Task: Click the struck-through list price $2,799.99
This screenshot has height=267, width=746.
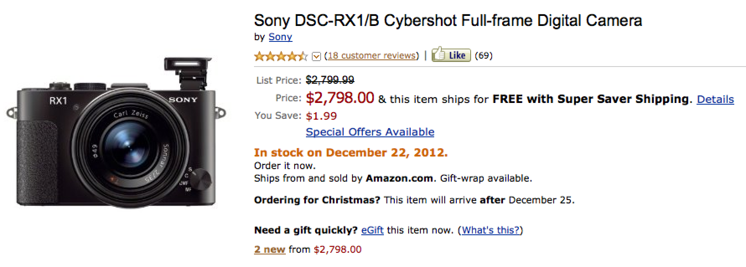Action: [x=330, y=80]
